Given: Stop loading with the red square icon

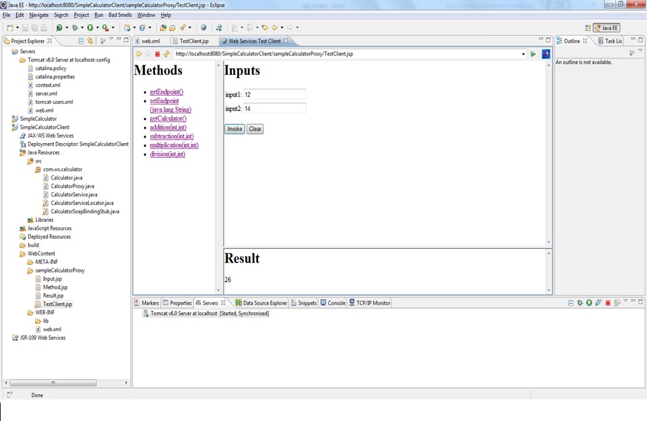Looking at the screenshot, I should [x=159, y=53].
